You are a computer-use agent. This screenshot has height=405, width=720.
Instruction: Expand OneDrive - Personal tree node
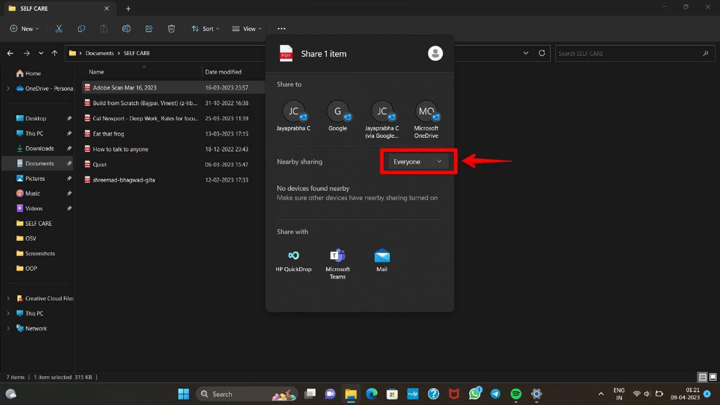[x=8, y=88]
